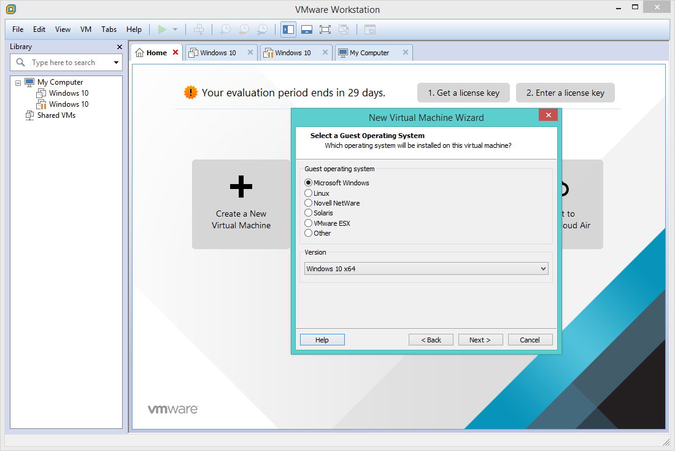675x451 pixels.
Task: Open the Help menu
Action: click(134, 29)
